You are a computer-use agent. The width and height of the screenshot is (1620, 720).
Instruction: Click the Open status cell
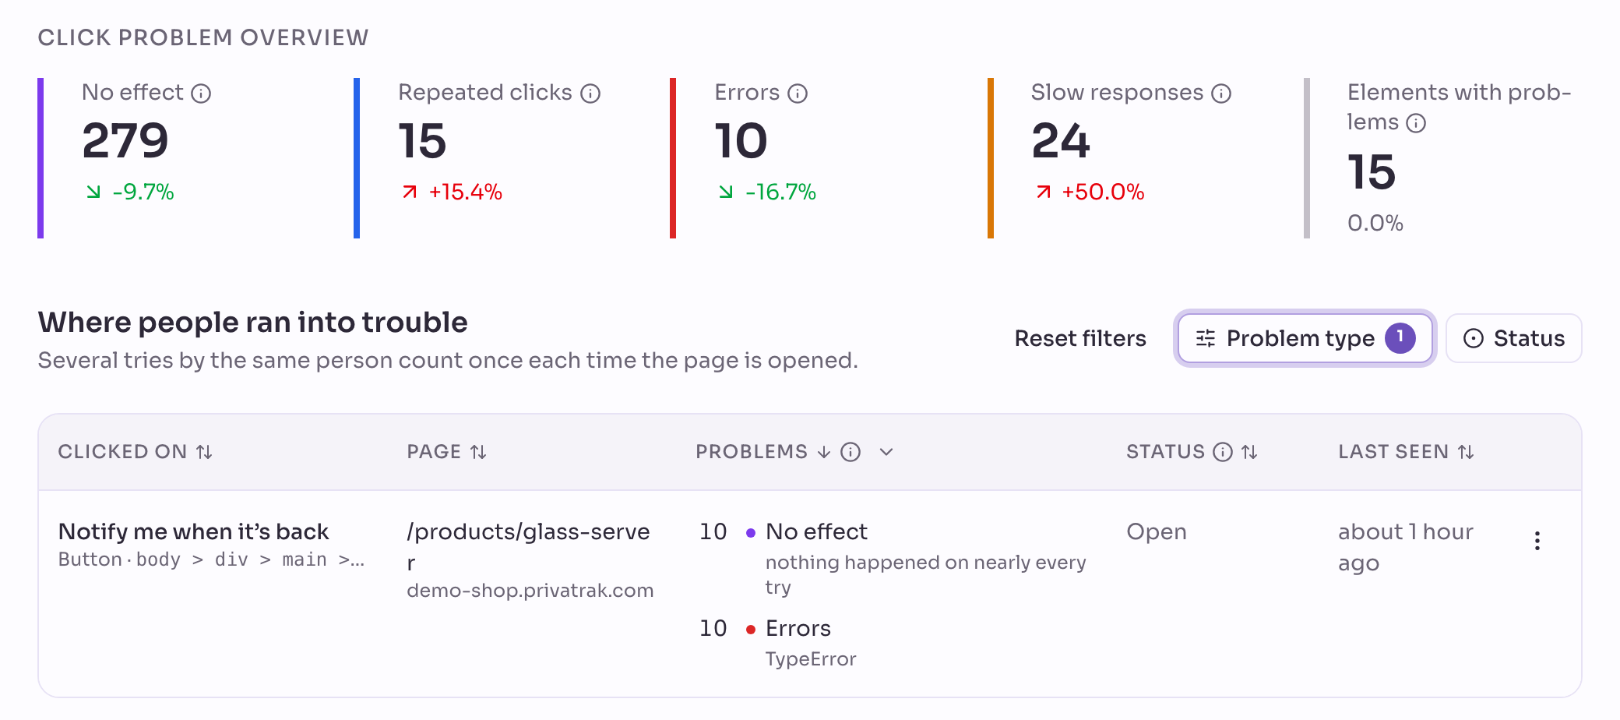(x=1157, y=532)
